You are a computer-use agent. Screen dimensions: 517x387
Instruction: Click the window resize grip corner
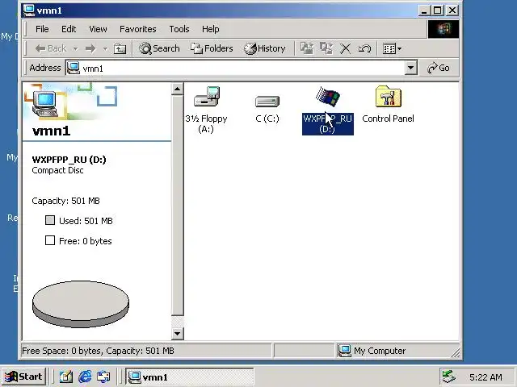coord(456,353)
